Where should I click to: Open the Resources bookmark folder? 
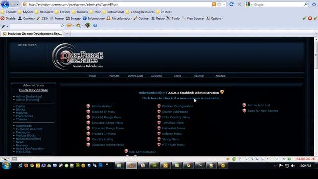pyautogui.click(x=44, y=12)
